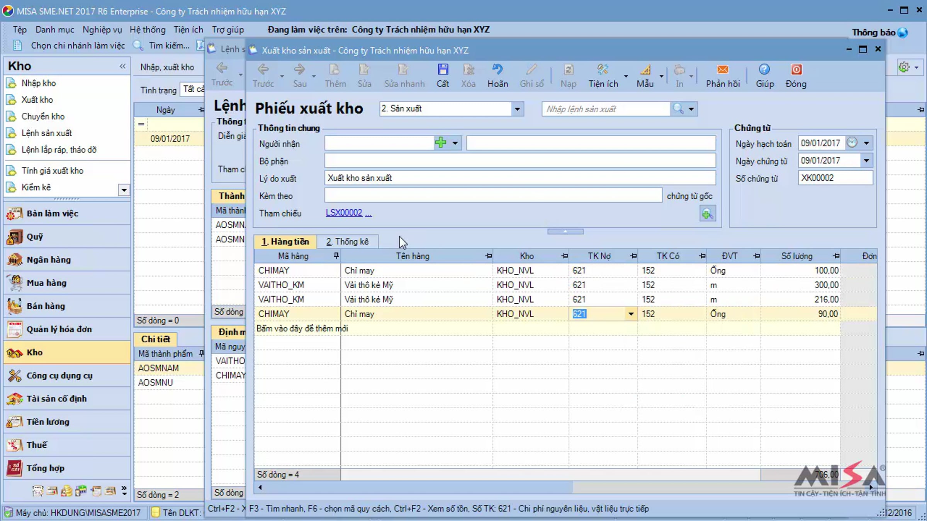Pin the Ngày column in list behind
Image resolution: width=927 pixels, height=521 pixels.
[201, 110]
